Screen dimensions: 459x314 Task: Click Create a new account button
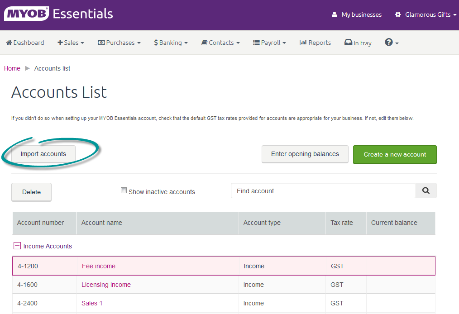pyautogui.click(x=395, y=154)
